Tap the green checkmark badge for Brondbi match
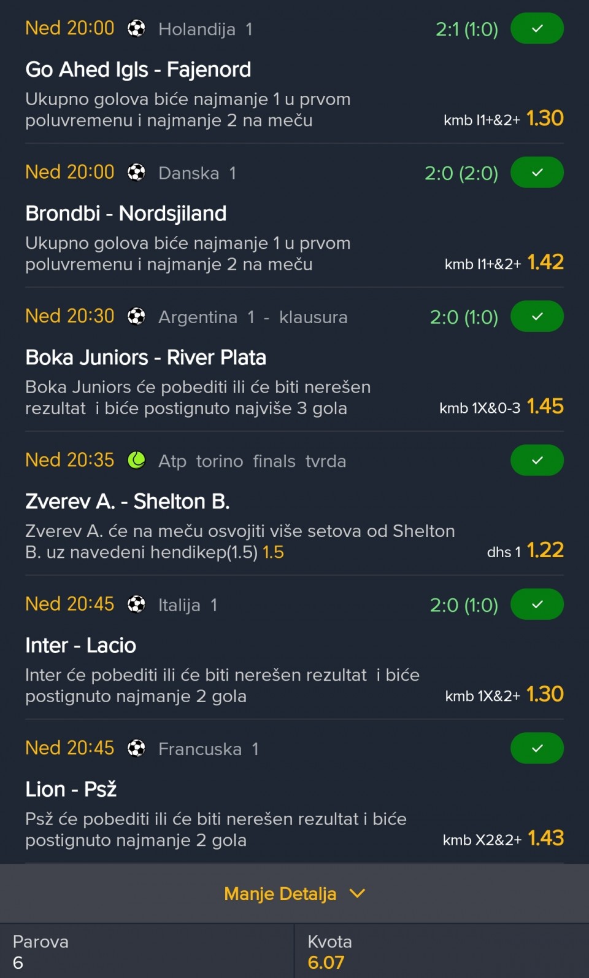 tap(537, 173)
